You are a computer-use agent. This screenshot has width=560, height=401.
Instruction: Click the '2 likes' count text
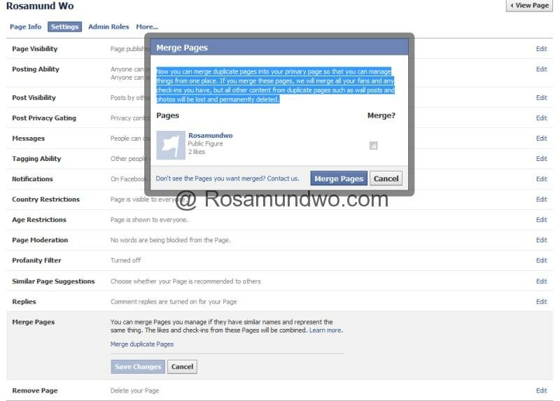pos(197,152)
